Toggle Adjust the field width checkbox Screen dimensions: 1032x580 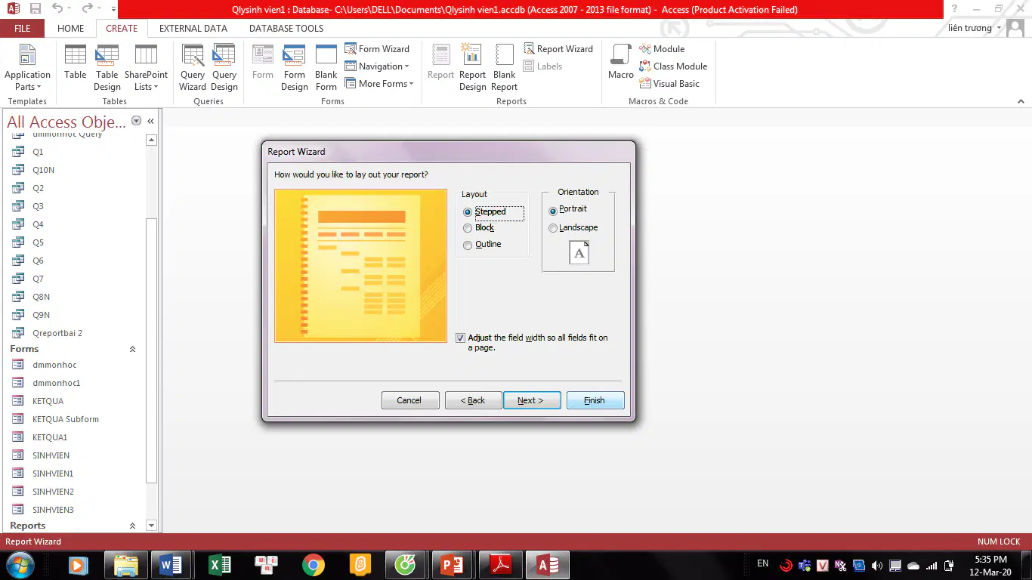tap(461, 338)
